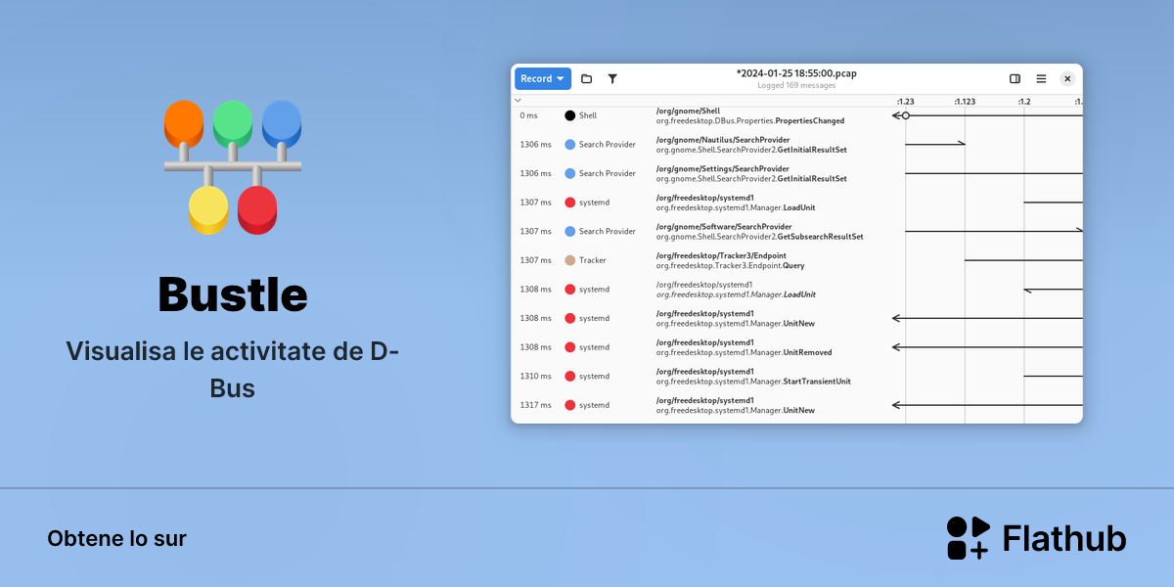Click the Tracker sender label
Screen dimensions: 1174x587
(x=593, y=260)
